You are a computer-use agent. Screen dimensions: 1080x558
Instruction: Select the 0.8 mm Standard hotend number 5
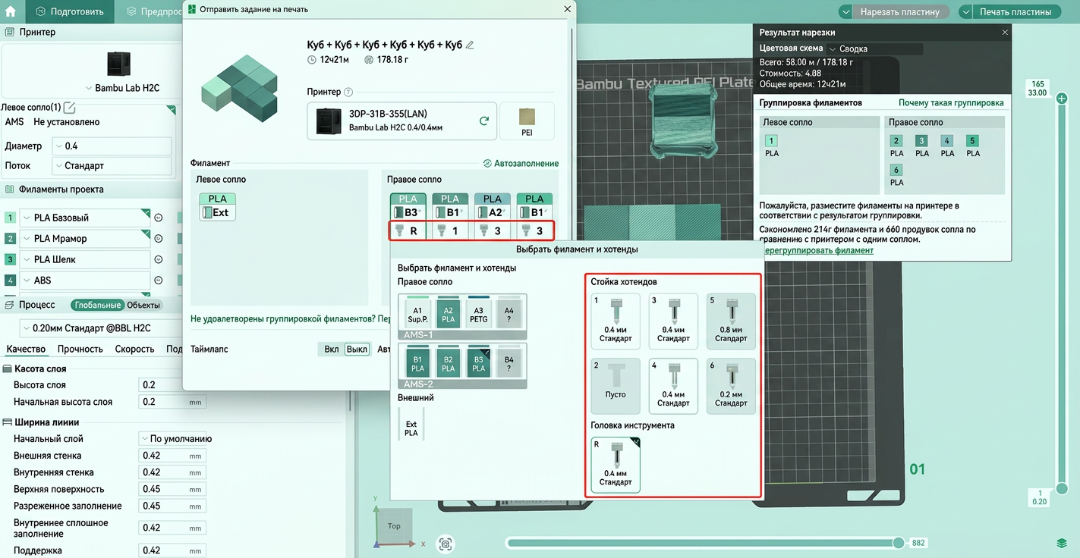(731, 320)
